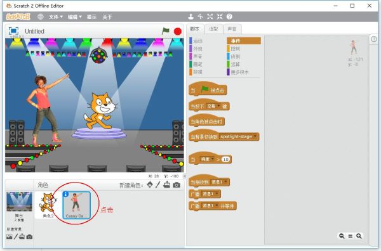Image resolution: width=381 pixels, height=251 pixels.
Task: Open the 关于 (About) menu item
Action: pos(107,17)
